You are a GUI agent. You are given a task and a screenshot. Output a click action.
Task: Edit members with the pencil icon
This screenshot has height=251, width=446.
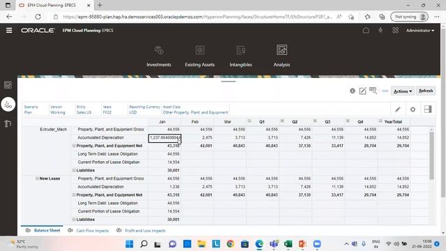pyautogui.click(x=398, y=109)
